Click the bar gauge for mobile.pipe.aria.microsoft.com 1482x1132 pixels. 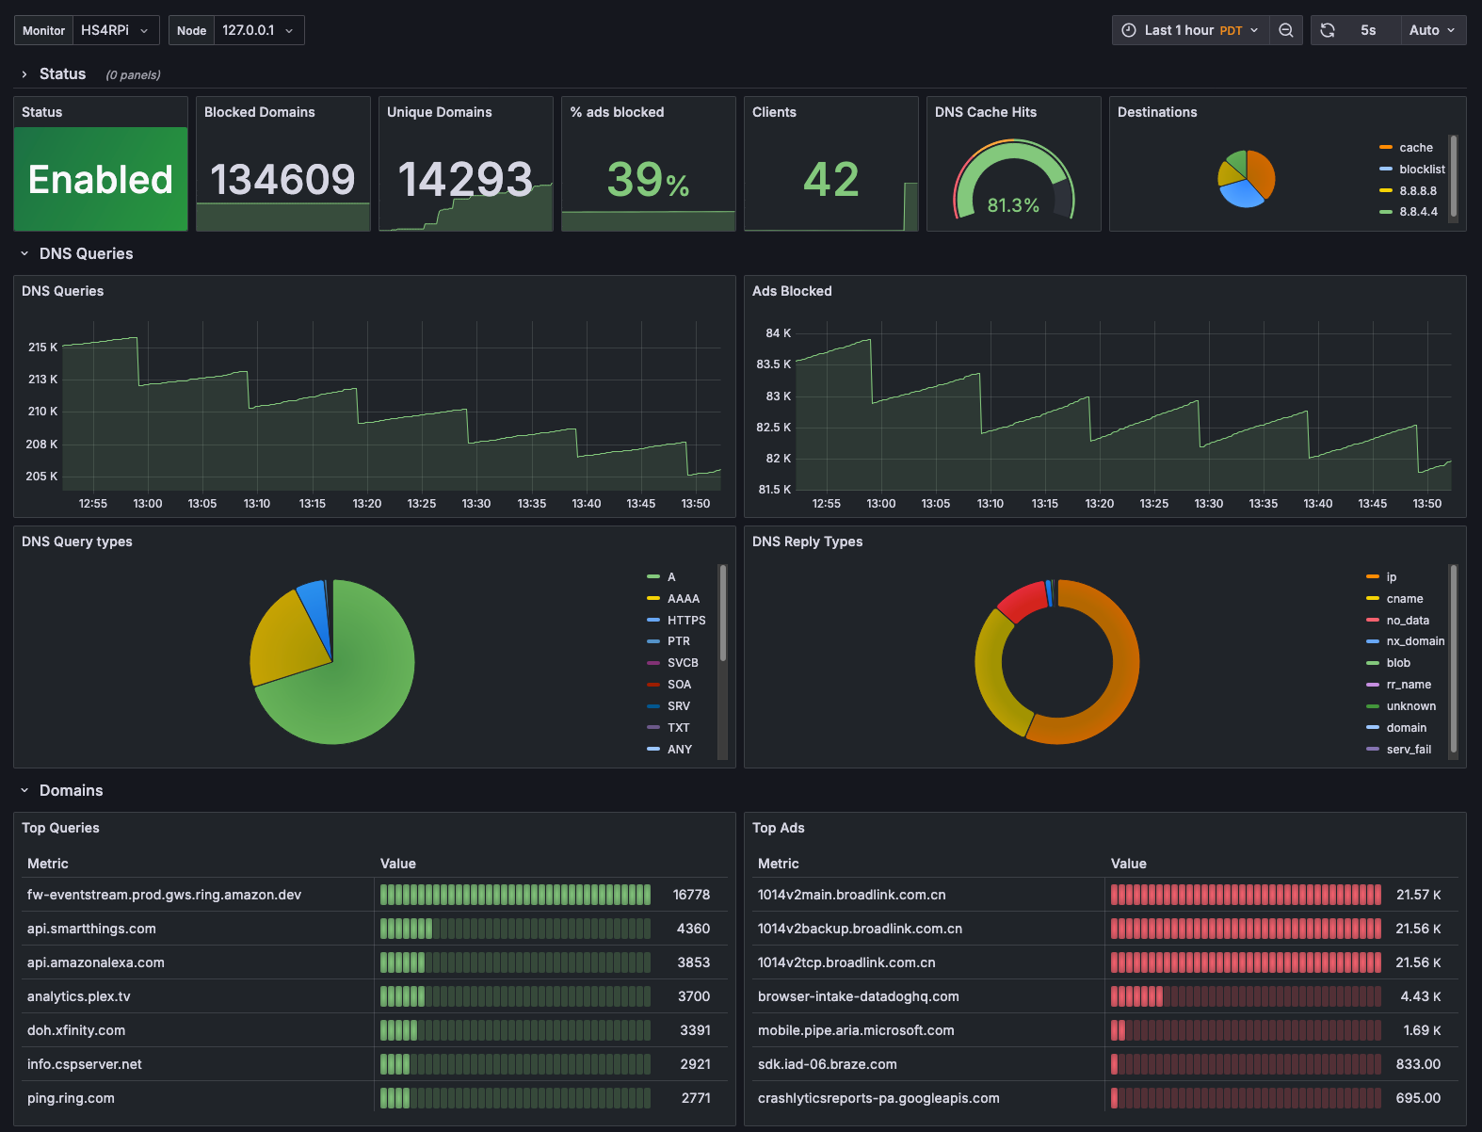(1246, 1030)
